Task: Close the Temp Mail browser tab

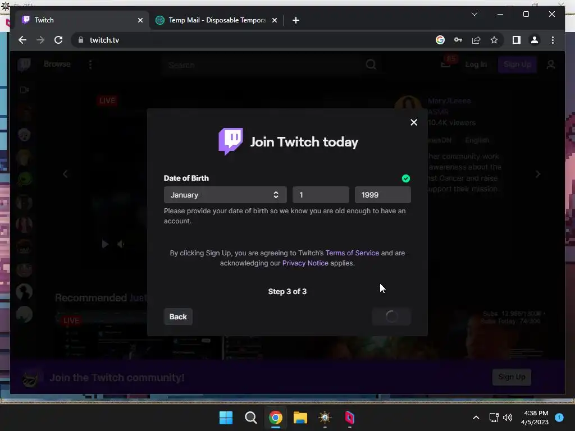Action: 274,20
